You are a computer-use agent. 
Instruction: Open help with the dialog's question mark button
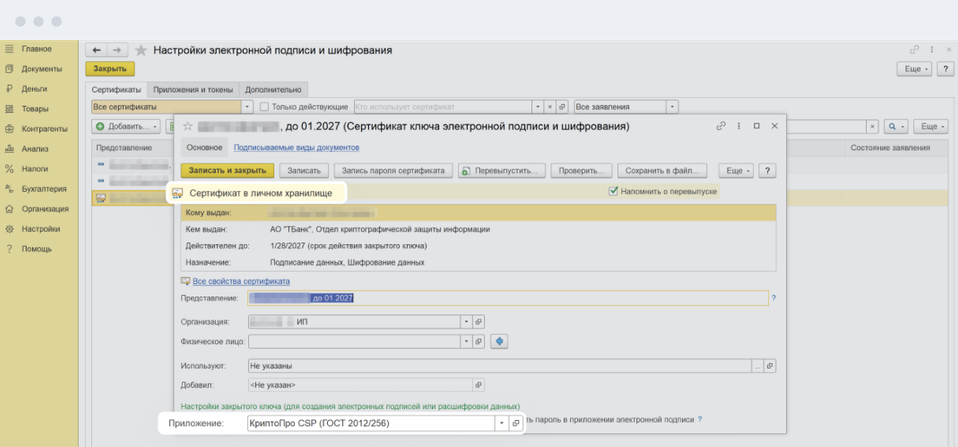(x=766, y=170)
